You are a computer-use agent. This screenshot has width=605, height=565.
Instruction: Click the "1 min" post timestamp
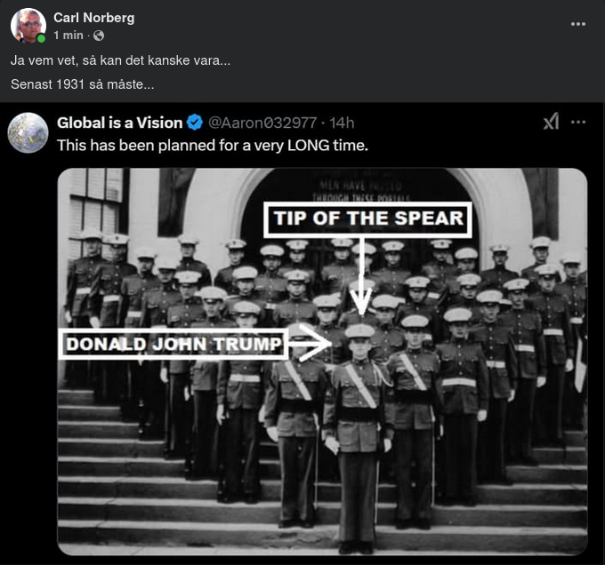click(x=69, y=36)
